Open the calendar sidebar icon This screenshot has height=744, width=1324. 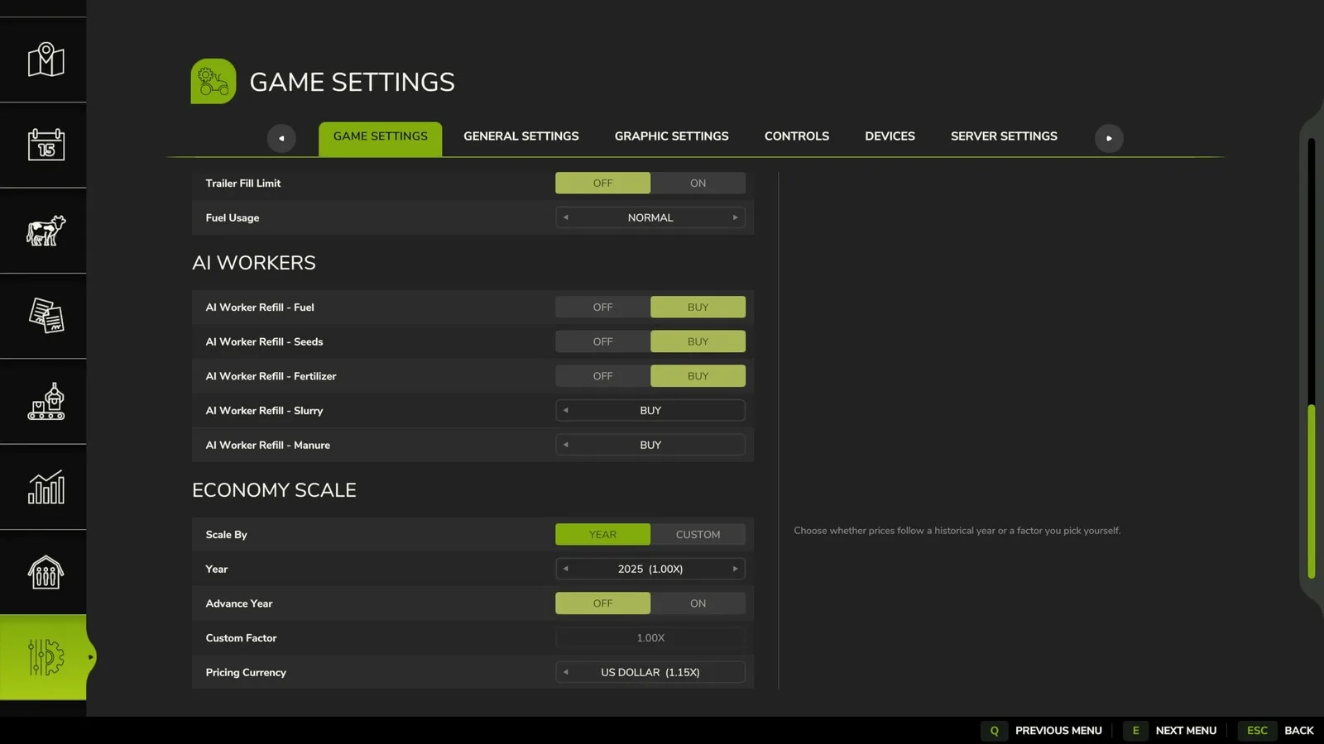coord(46,145)
